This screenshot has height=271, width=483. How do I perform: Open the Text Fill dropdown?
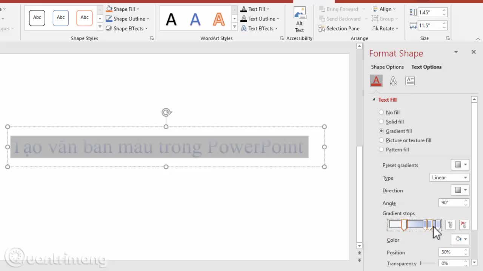point(255,9)
